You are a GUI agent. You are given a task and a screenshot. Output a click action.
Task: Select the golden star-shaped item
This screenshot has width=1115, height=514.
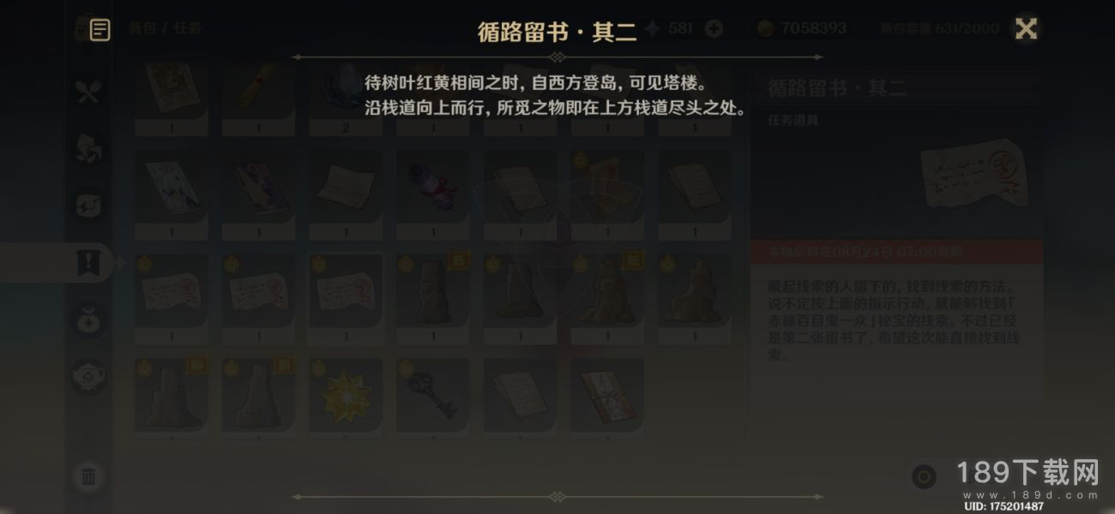click(346, 396)
